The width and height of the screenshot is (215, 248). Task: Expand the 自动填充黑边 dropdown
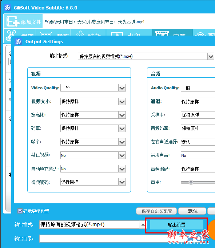[122, 169]
